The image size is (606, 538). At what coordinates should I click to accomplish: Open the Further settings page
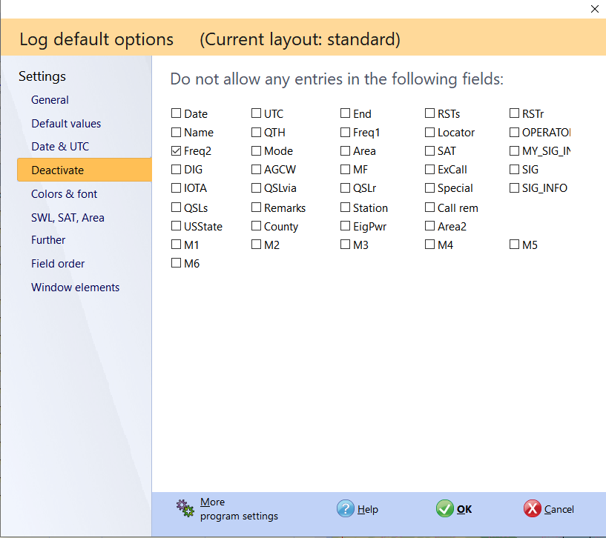48,240
